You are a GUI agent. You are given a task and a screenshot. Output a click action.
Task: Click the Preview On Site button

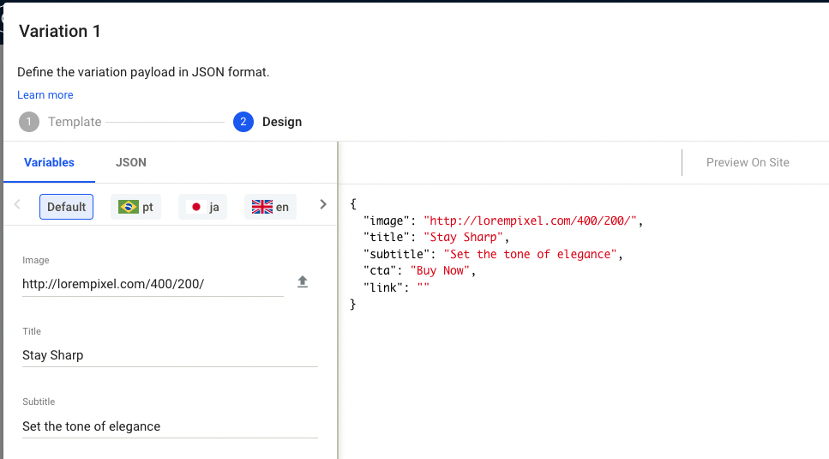coord(748,162)
